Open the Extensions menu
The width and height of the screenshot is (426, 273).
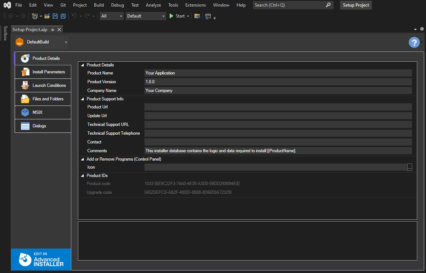tap(195, 5)
